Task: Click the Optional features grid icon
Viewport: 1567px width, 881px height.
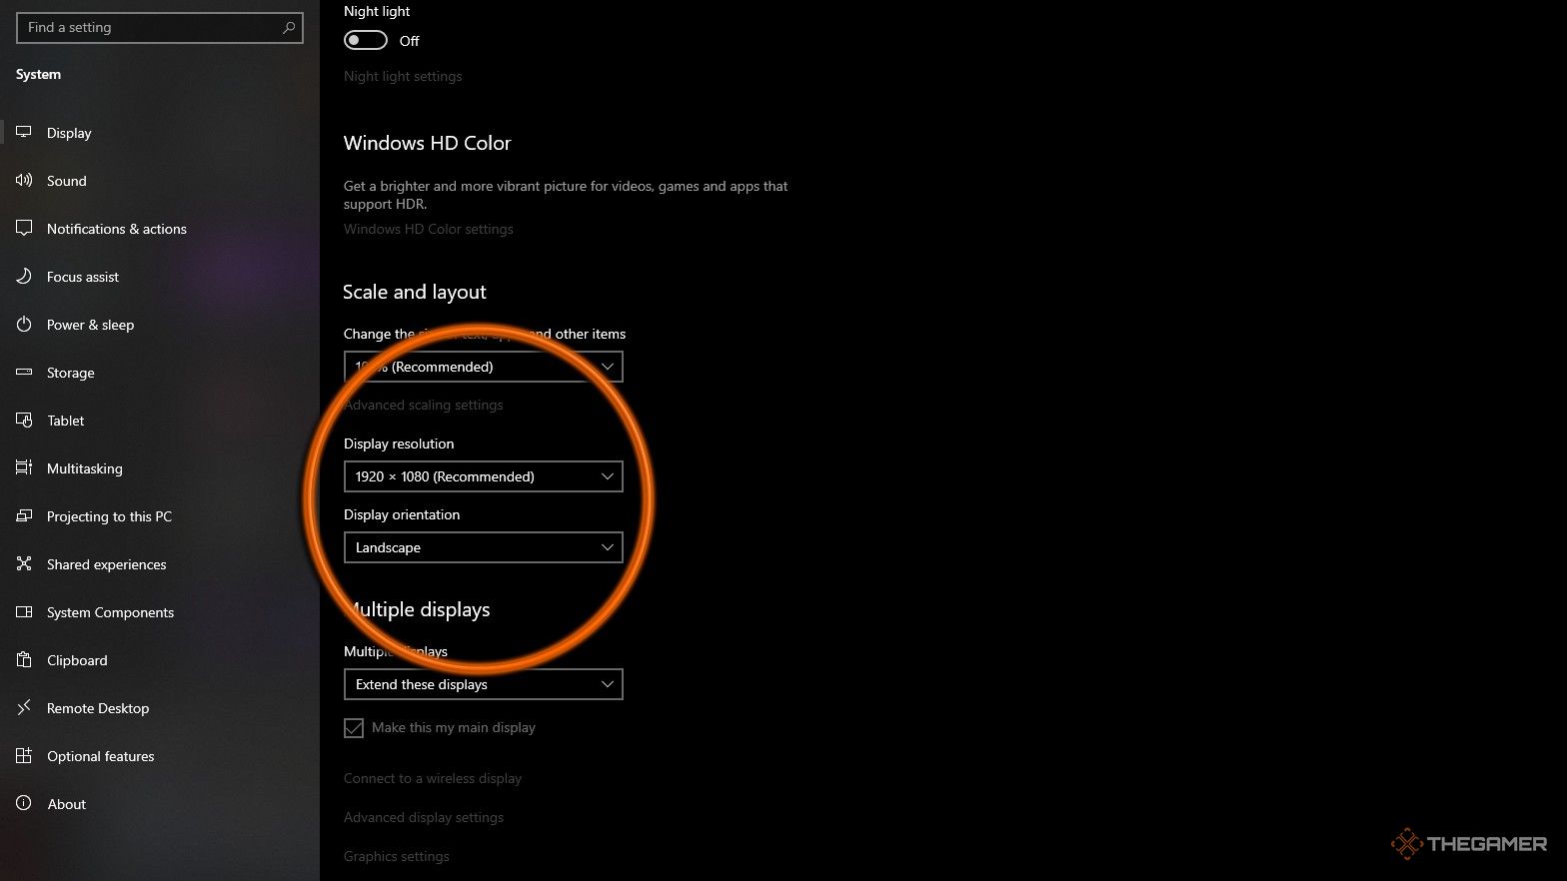Action: coord(24,755)
